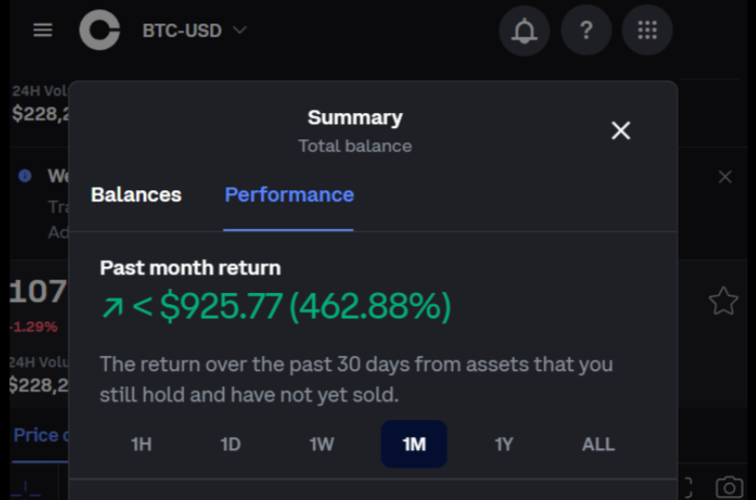Viewport: 756px width, 500px height.
Task: Add BTC-USD to favorites with star
Action: click(x=723, y=301)
